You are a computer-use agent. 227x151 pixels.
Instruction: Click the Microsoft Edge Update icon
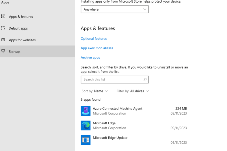pyautogui.click(x=86, y=140)
